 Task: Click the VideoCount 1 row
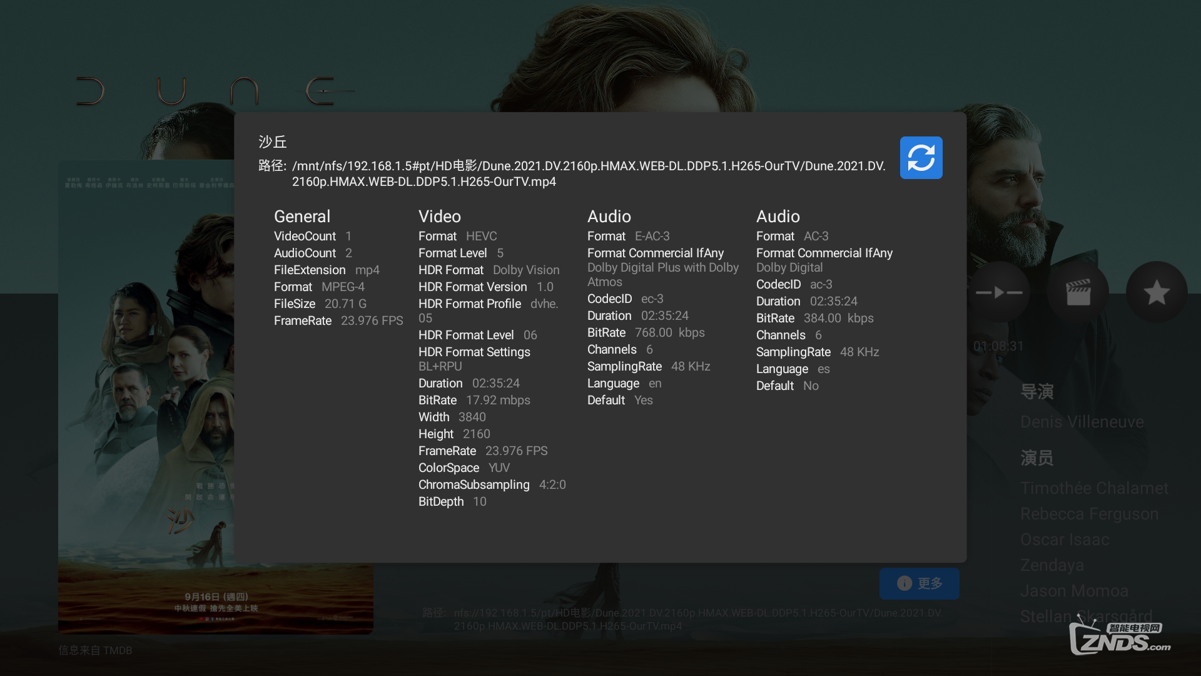313,236
